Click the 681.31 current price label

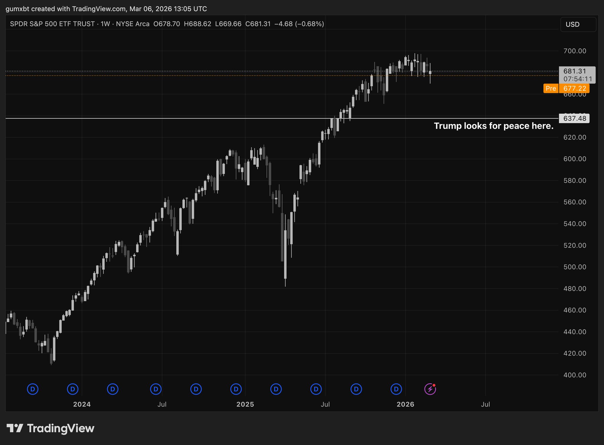[x=575, y=71]
